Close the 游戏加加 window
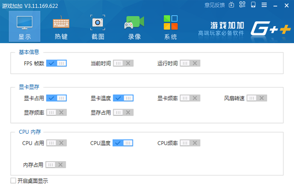 click(x=287, y=5)
